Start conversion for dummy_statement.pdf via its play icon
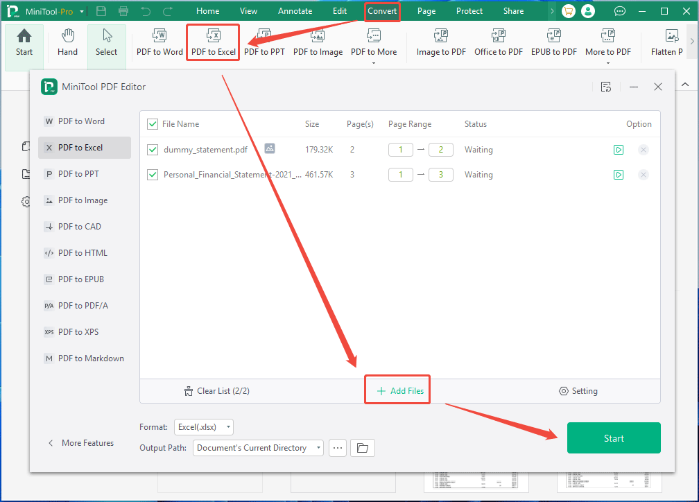The image size is (699, 502). point(619,149)
